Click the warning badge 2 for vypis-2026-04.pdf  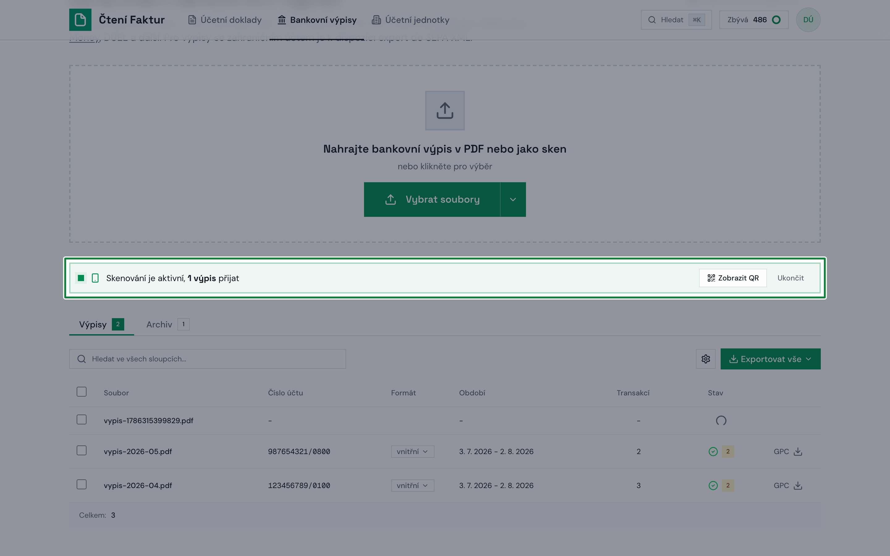click(x=728, y=485)
